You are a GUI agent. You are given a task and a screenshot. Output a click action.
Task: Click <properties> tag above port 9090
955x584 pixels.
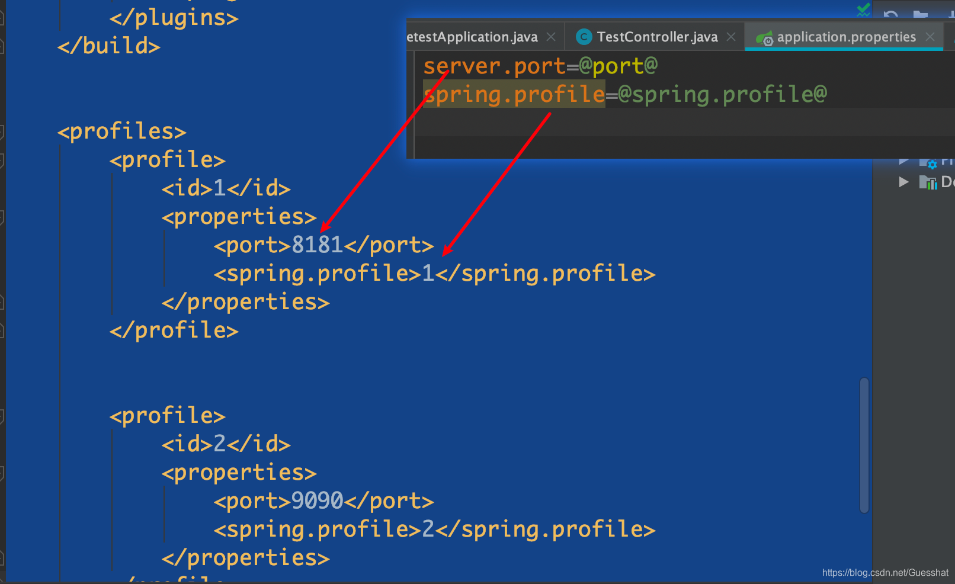coord(239,472)
